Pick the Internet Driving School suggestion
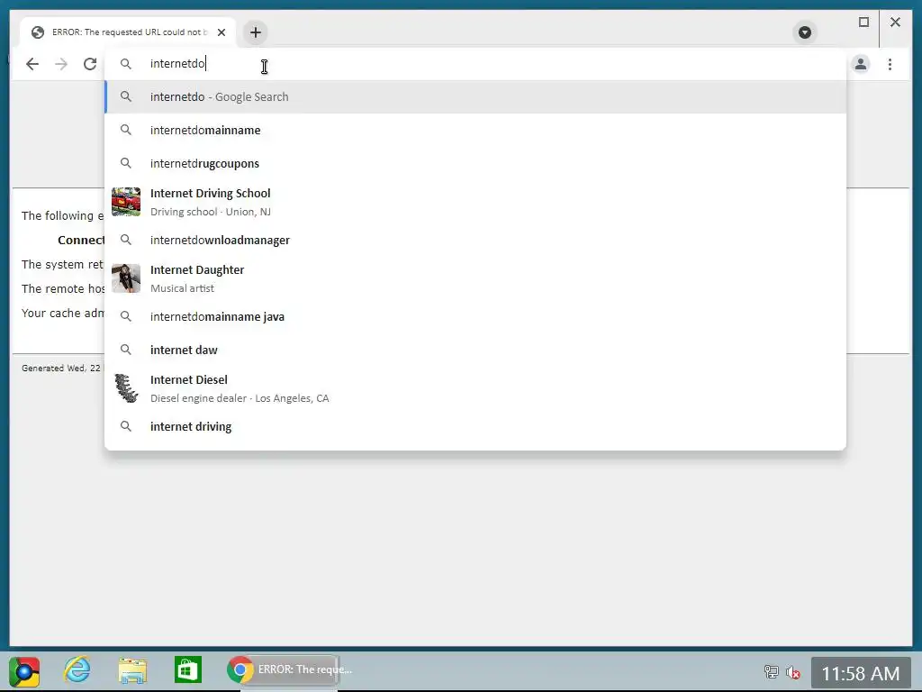This screenshot has height=692, width=922. [x=475, y=202]
